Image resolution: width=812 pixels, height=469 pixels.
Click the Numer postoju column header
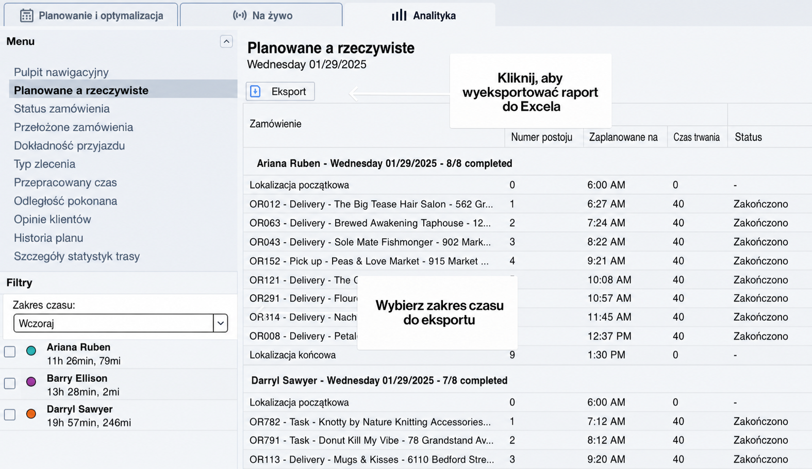(x=541, y=137)
